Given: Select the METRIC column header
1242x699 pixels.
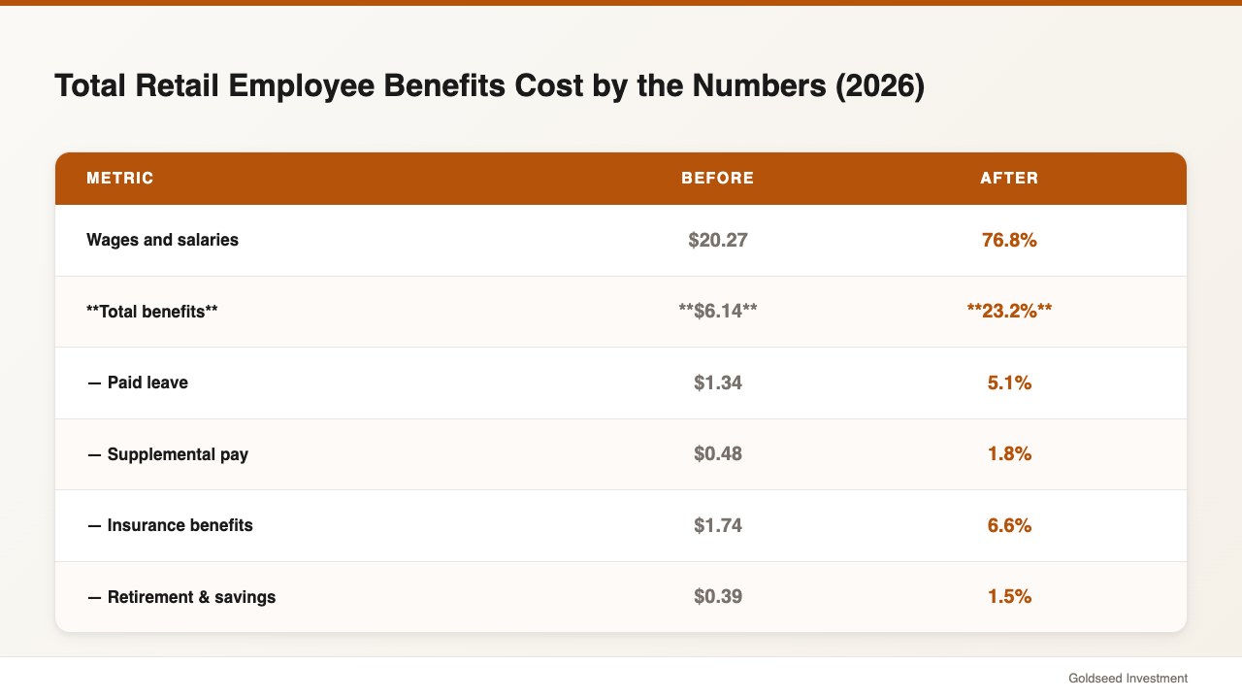Looking at the screenshot, I should click(120, 179).
